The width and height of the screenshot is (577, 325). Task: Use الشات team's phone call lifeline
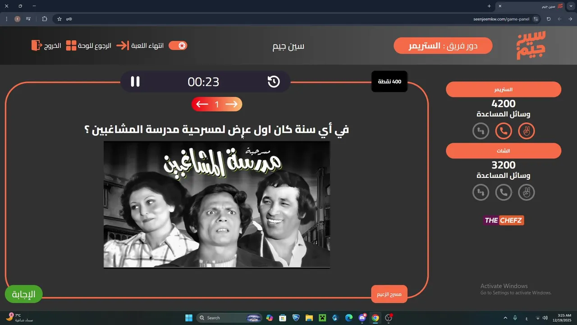(504, 193)
